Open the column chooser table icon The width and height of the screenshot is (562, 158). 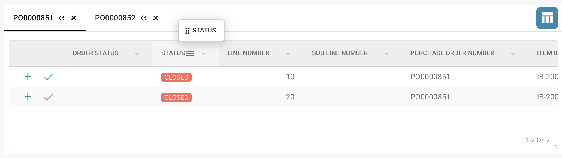547,18
